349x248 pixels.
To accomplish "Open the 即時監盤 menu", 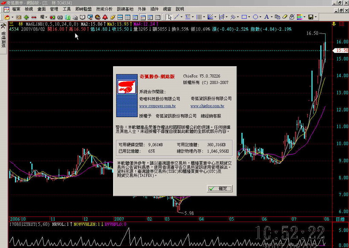I will pyautogui.click(x=84, y=9).
